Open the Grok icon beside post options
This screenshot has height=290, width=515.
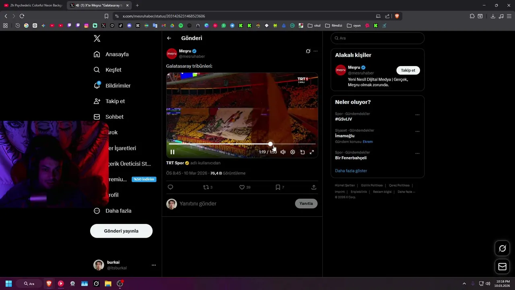click(308, 51)
